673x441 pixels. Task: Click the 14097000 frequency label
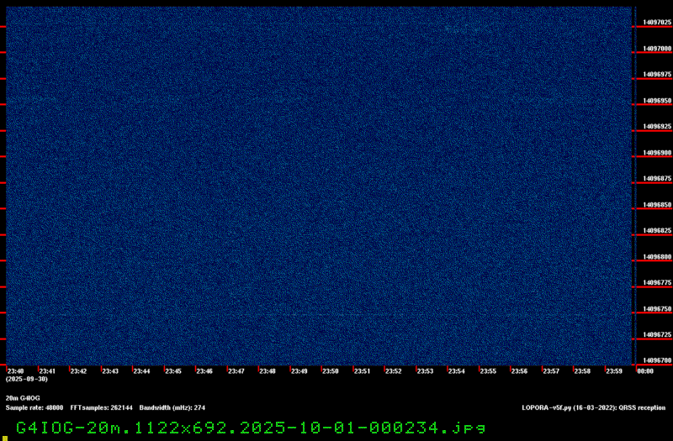(657, 49)
